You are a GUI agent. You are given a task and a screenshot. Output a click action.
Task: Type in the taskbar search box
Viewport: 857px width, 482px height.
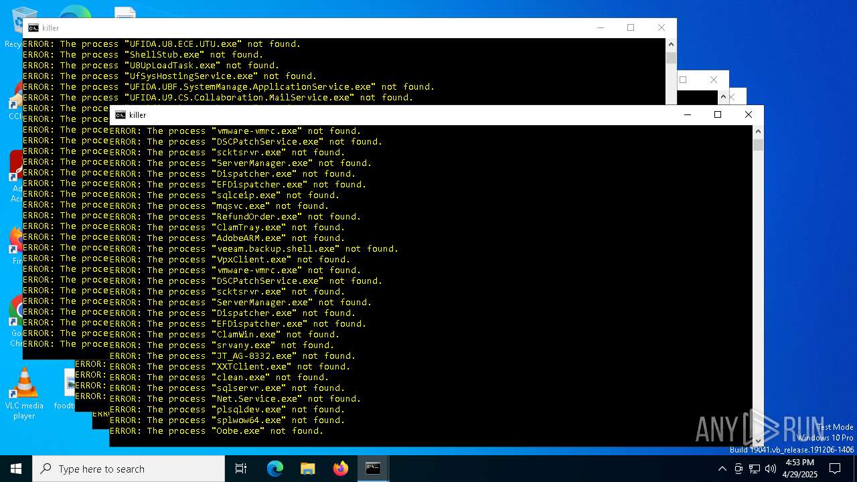pyautogui.click(x=129, y=469)
